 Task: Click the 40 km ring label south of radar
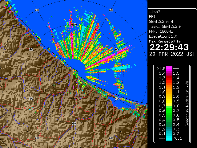(74, 123)
